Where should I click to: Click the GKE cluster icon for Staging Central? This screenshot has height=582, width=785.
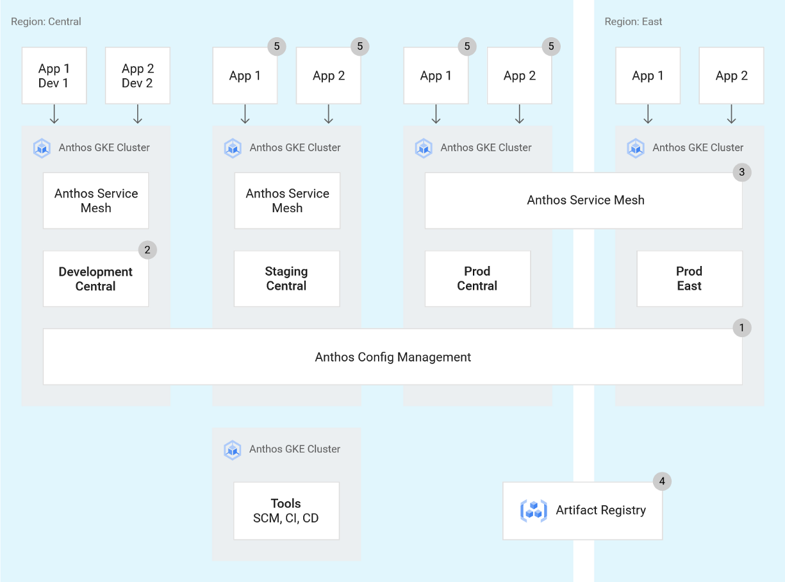(x=233, y=148)
